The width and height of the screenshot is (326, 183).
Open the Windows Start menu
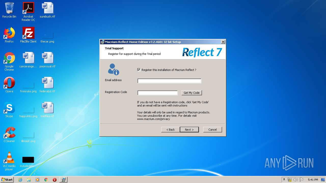click(7, 180)
